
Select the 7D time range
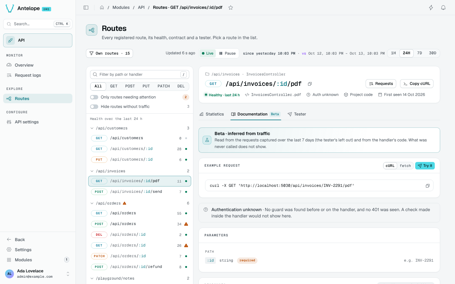pyautogui.click(x=420, y=53)
